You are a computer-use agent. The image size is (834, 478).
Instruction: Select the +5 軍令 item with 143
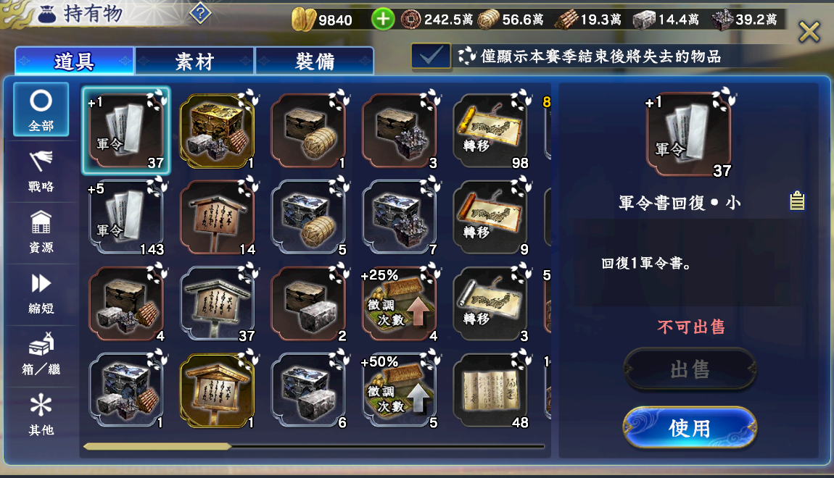pyautogui.click(x=126, y=217)
